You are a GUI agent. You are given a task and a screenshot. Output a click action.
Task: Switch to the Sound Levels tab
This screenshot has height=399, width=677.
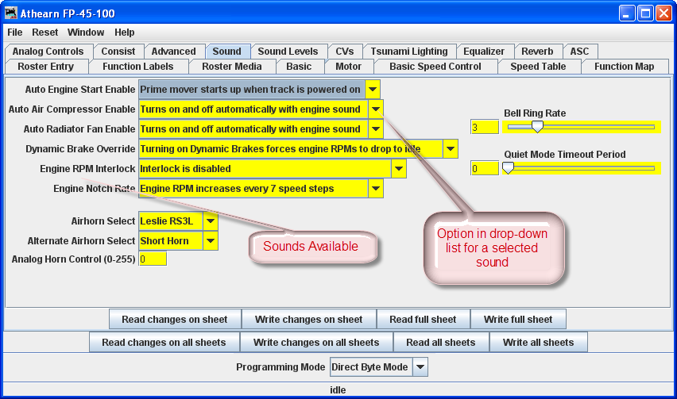[288, 52]
